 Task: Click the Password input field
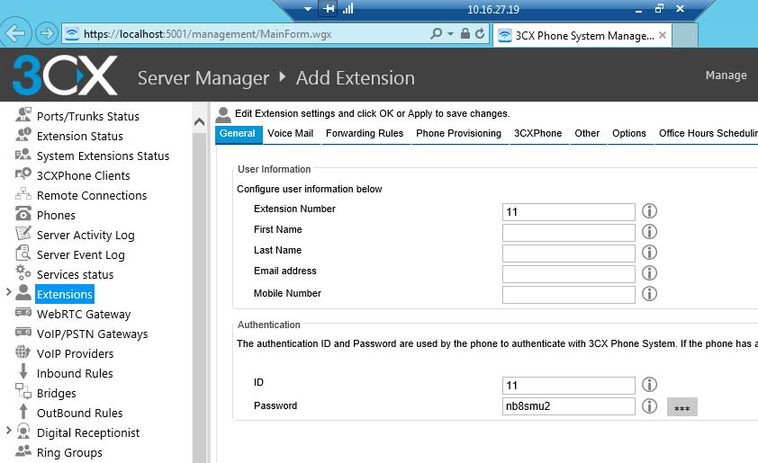[569, 406]
